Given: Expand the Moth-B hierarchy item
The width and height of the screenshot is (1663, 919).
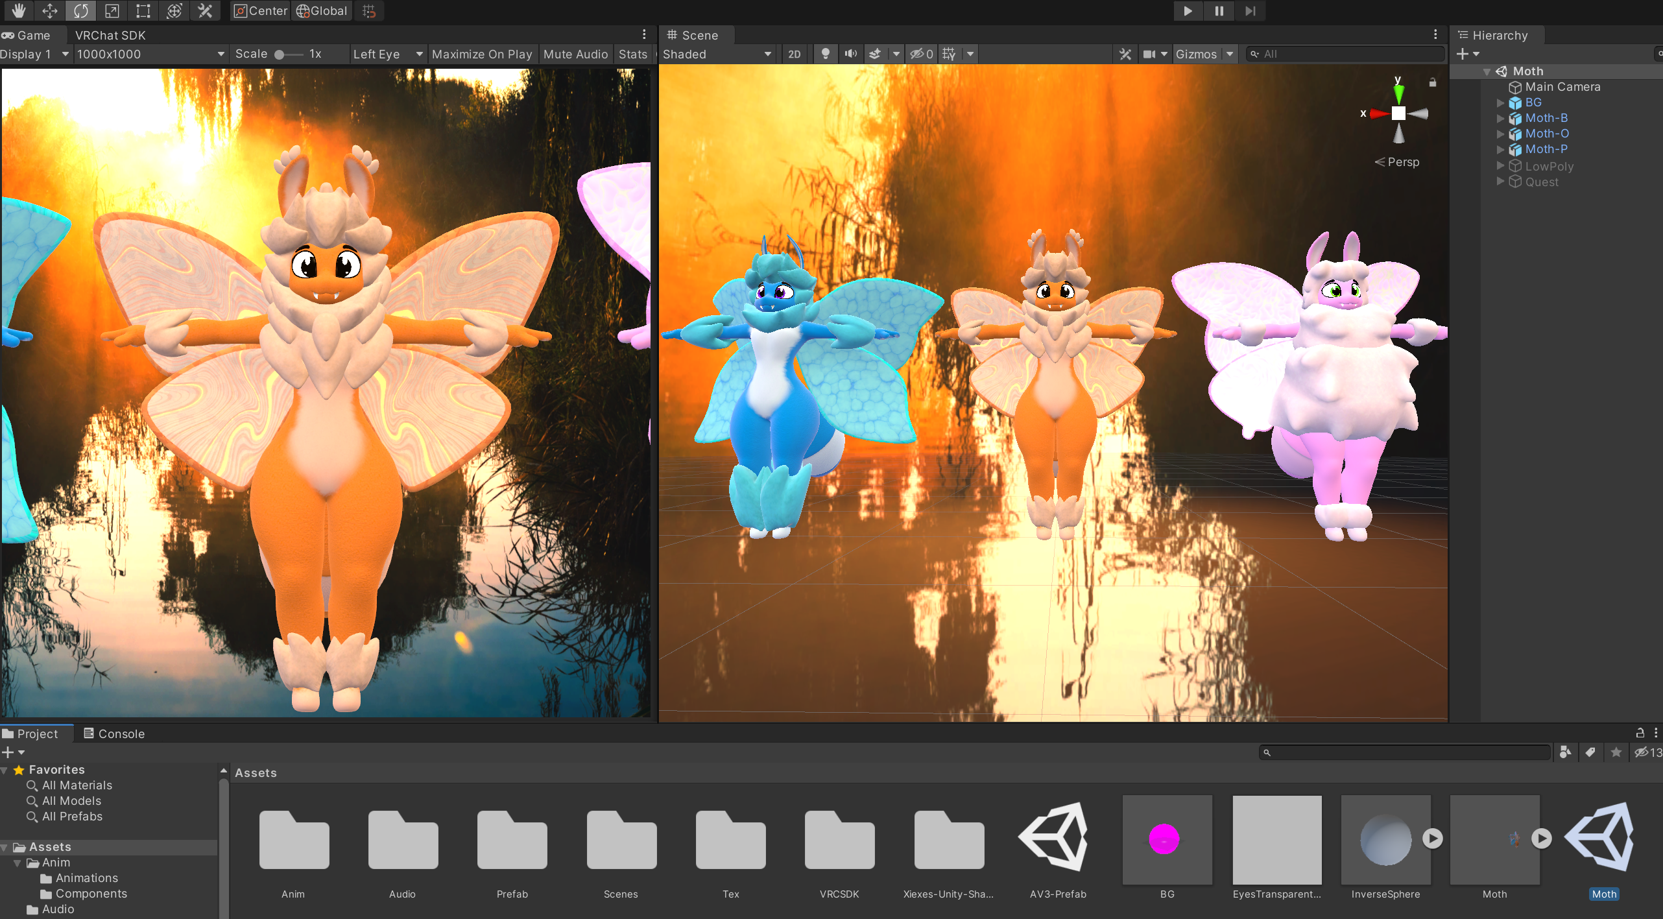Looking at the screenshot, I should coord(1500,118).
